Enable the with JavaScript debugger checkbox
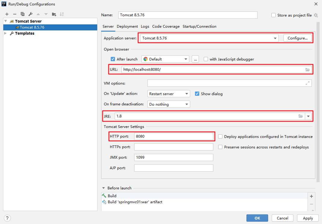 206,59
